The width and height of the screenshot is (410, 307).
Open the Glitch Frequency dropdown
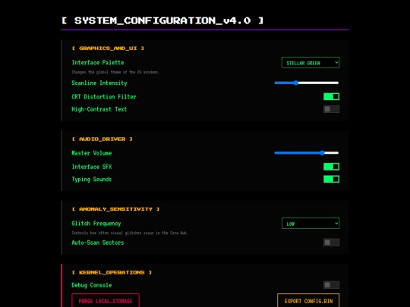tap(311, 224)
